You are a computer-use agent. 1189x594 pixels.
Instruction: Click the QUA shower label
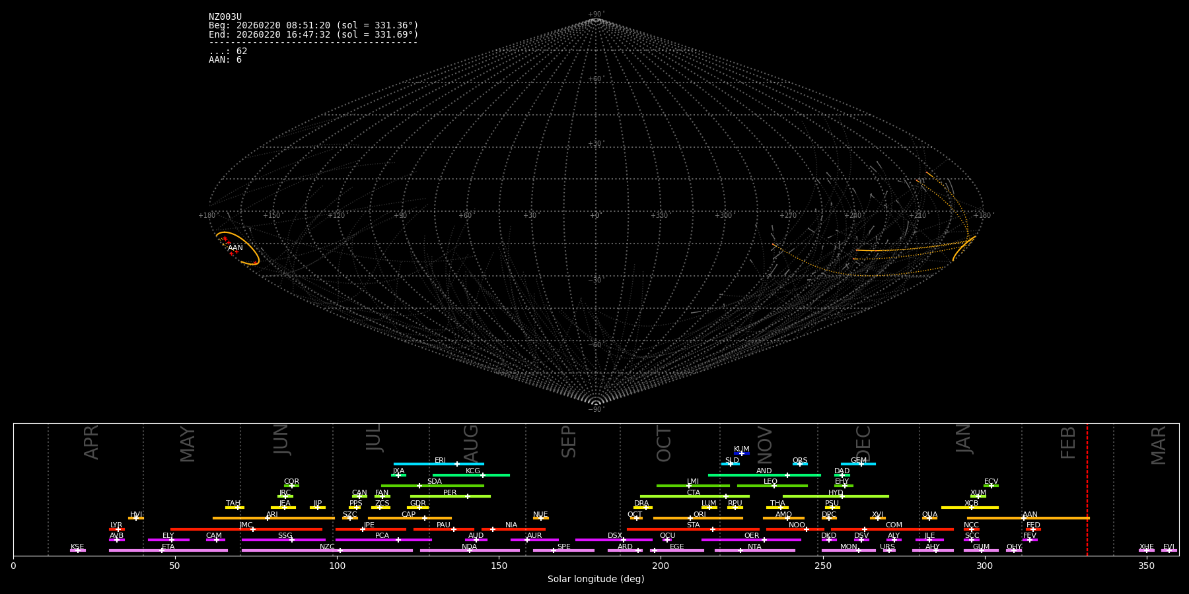[x=929, y=515]
